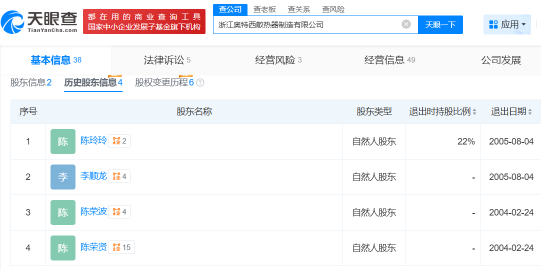Click the blue 李 avatar for 李顺龙
541x270 pixels.
(x=63, y=177)
